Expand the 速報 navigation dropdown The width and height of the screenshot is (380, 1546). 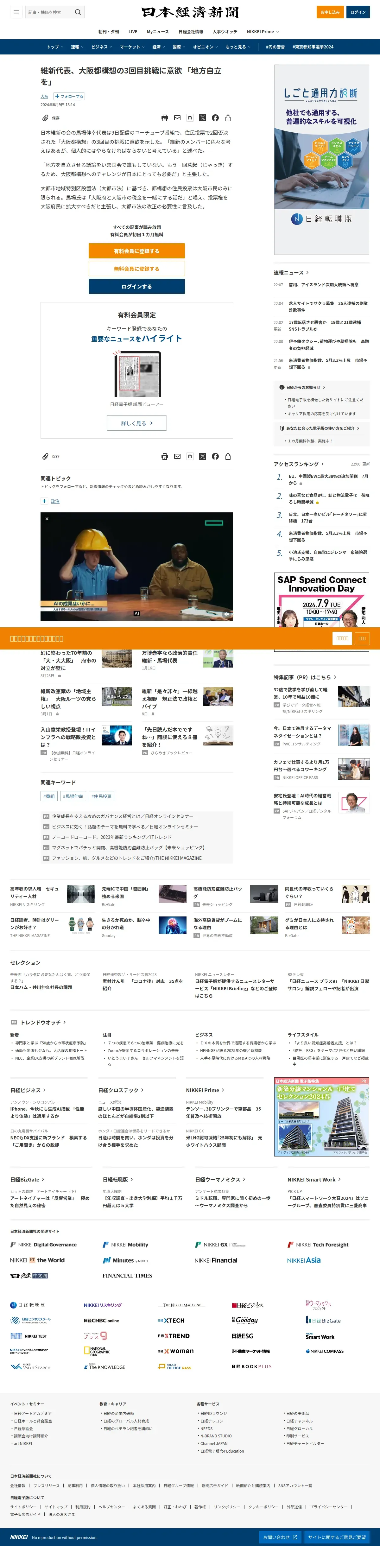click(x=77, y=47)
